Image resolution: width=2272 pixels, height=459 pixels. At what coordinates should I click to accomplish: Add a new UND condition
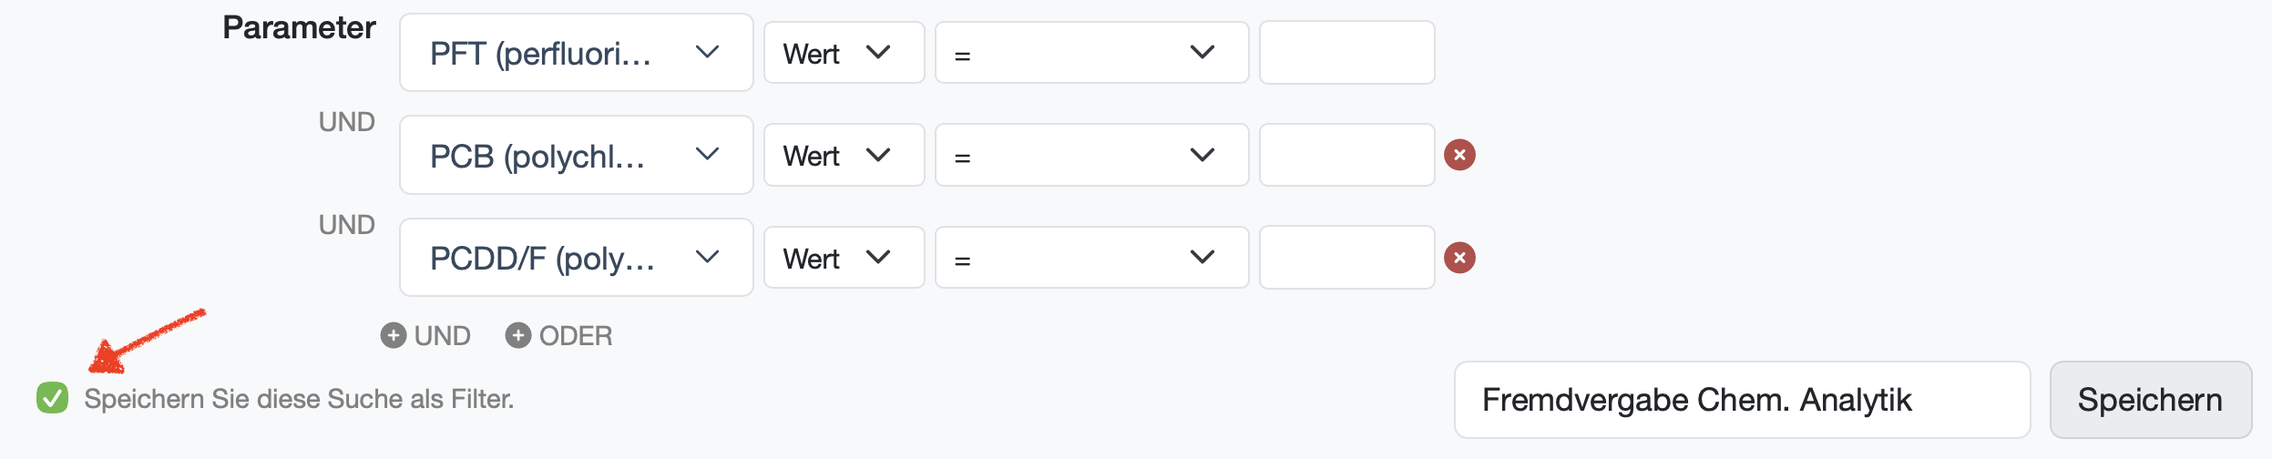[x=425, y=336]
